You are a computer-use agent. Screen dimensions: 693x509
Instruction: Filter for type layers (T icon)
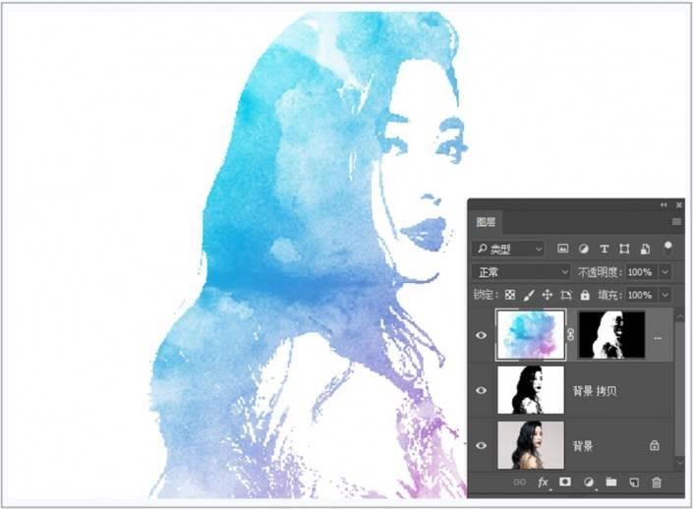(604, 249)
